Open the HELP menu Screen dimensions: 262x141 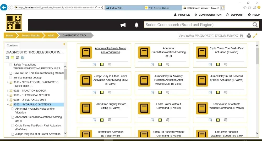pyautogui.click(x=254, y=15)
